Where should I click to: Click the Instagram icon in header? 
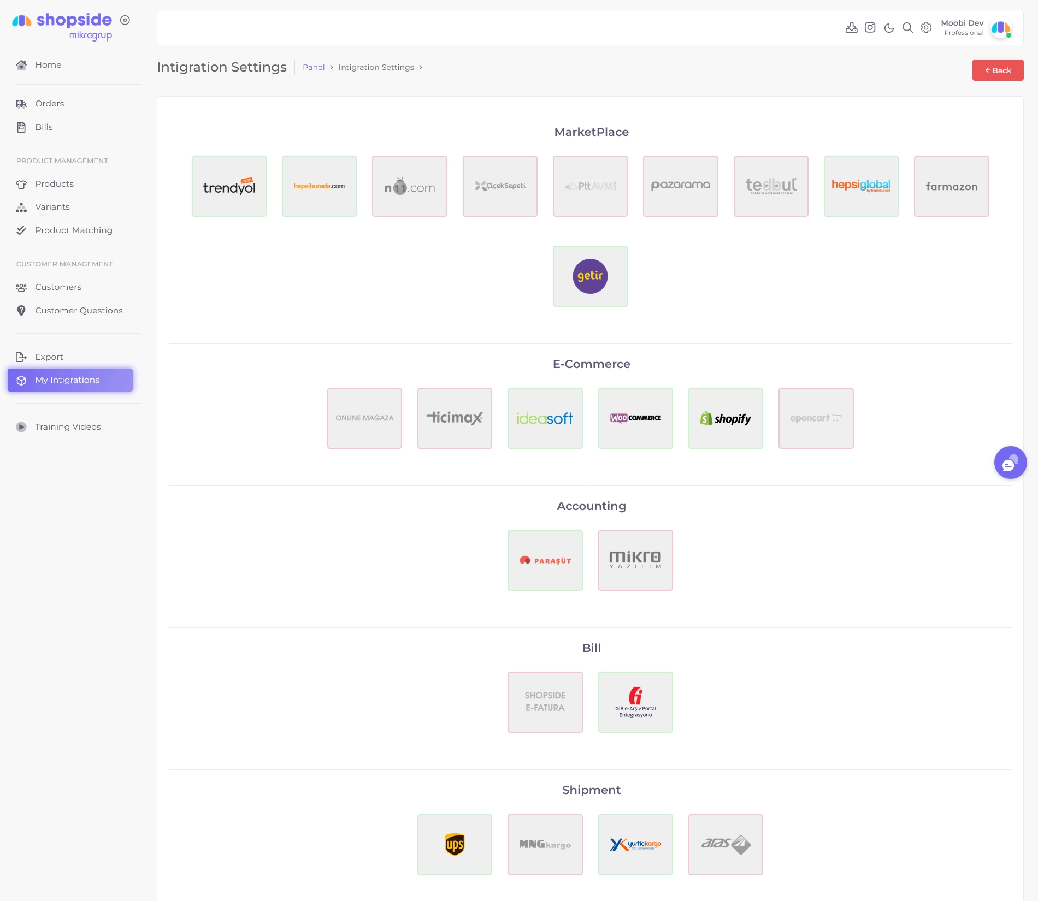point(870,27)
